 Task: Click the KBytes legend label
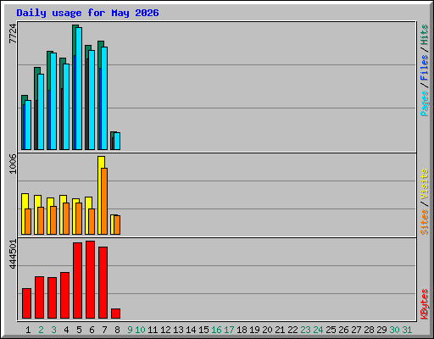click(x=424, y=304)
